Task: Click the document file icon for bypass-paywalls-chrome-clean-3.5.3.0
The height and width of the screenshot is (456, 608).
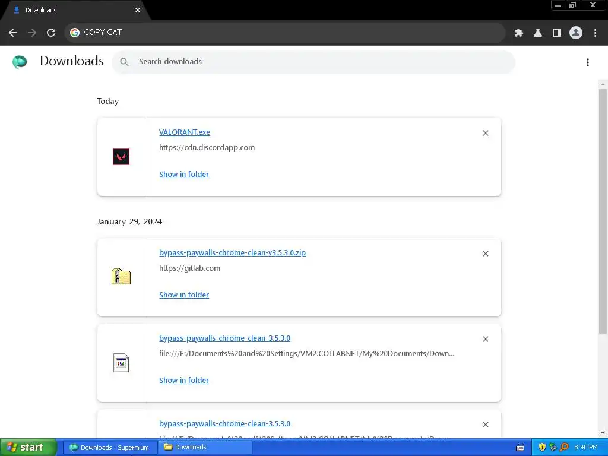Action: tap(121, 363)
